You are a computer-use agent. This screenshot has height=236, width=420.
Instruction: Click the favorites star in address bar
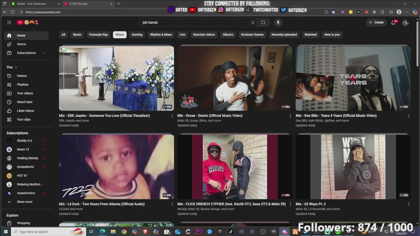(334, 12)
